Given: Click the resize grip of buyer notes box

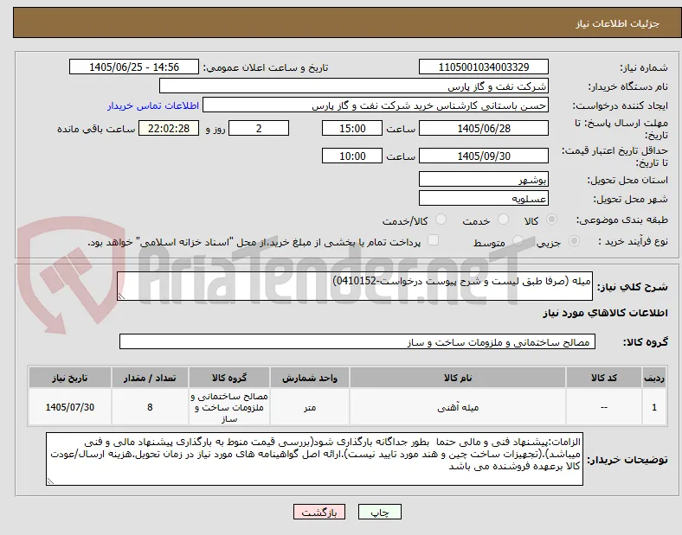Looking at the screenshot, I should tap(50, 481).
